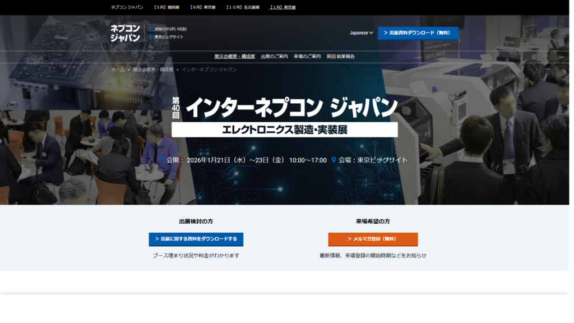
Task: Go to ホーム in the breadcrumb
Action: pos(118,70)
